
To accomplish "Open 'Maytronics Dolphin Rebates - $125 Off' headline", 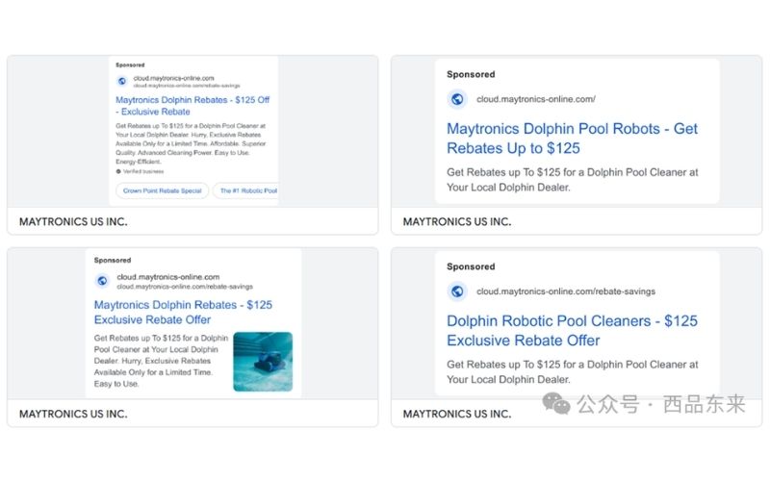I will [192, 106].
